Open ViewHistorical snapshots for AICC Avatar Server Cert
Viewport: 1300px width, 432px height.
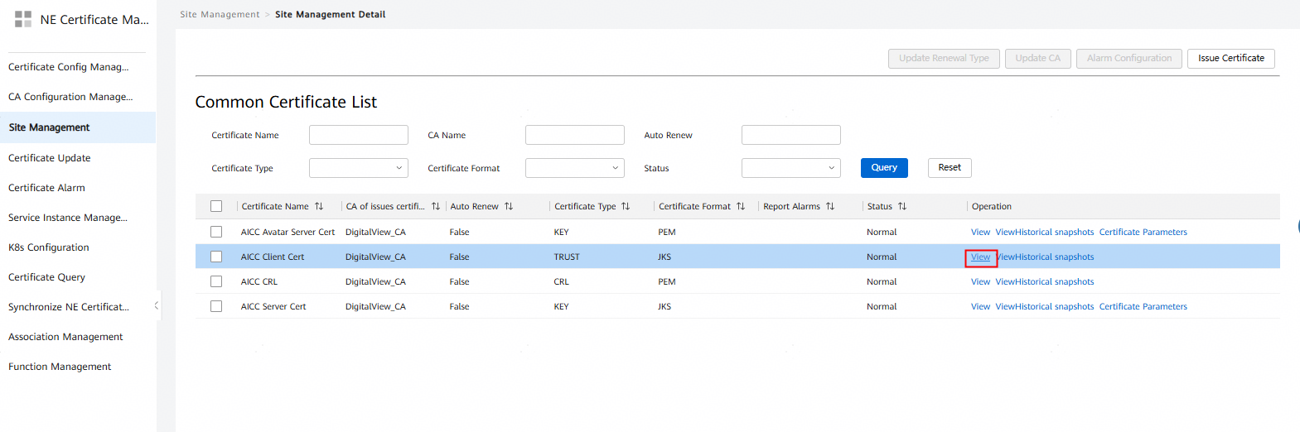pyautogui.click(x=1044, y=232)
